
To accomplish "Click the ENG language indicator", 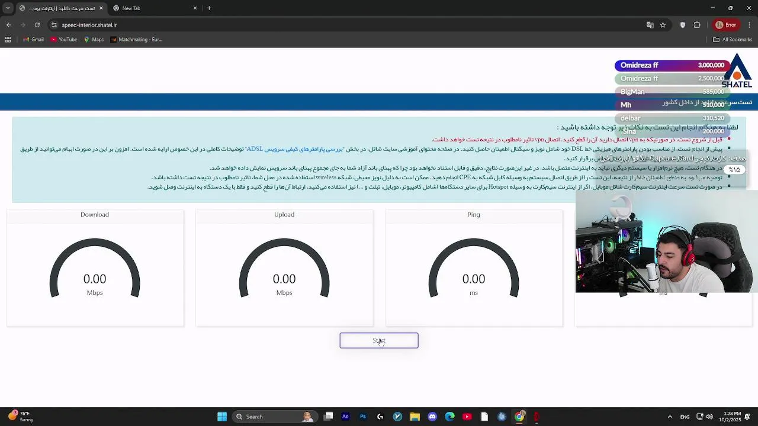I will [685, 417].
